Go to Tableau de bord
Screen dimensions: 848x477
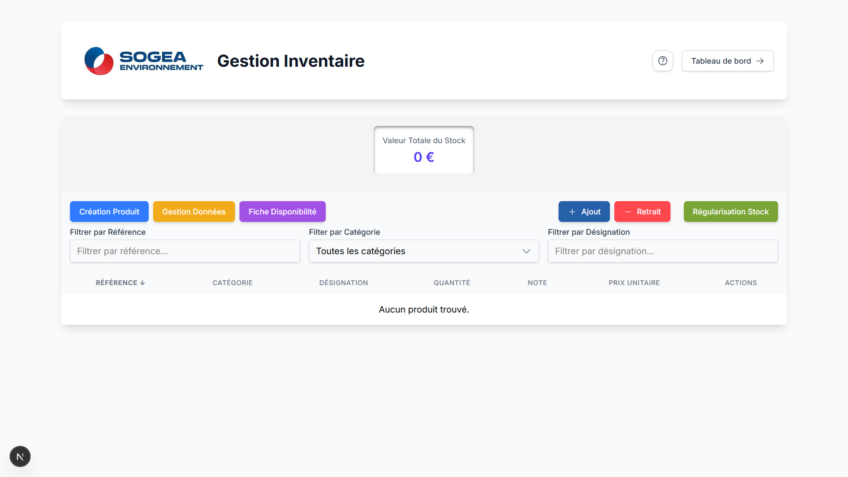pyautogui.click(x=728, y=61)
